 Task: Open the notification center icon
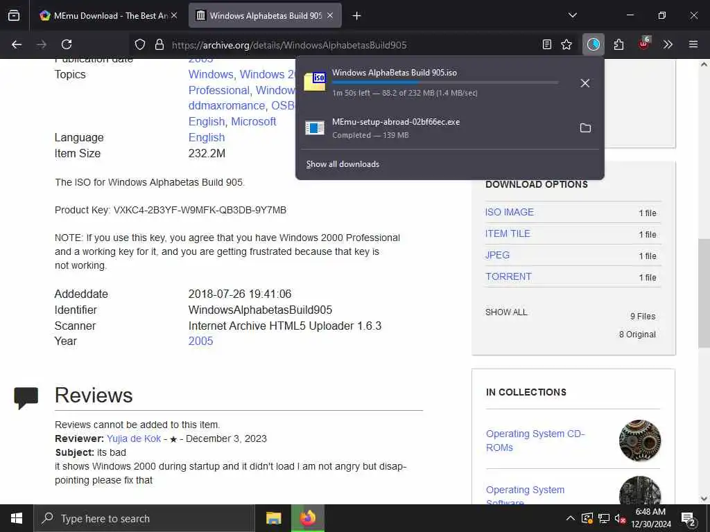tap(689, 519)
